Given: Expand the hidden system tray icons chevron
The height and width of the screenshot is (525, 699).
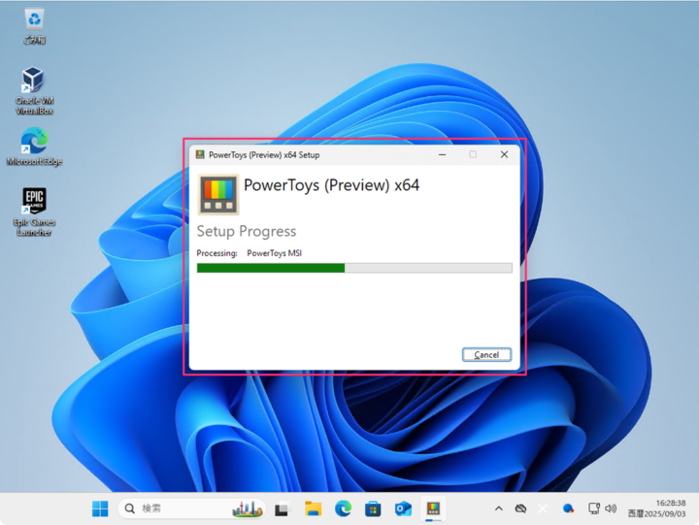Looking at the screenshot, I should (499, 509).
